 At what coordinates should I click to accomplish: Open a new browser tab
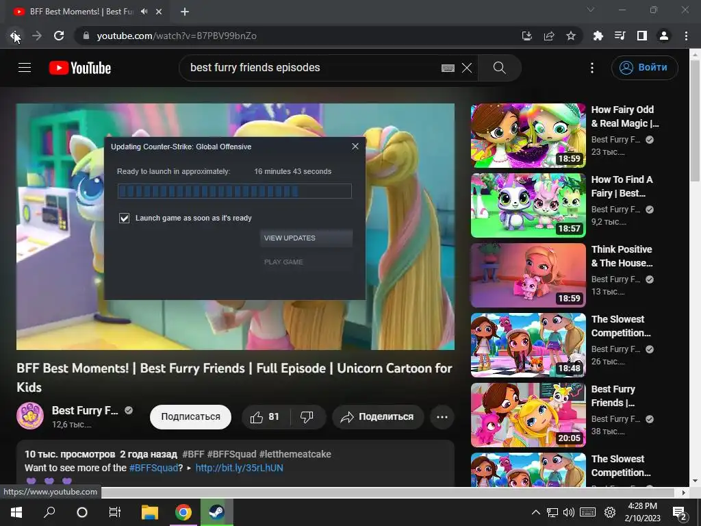tap(185, 12)
